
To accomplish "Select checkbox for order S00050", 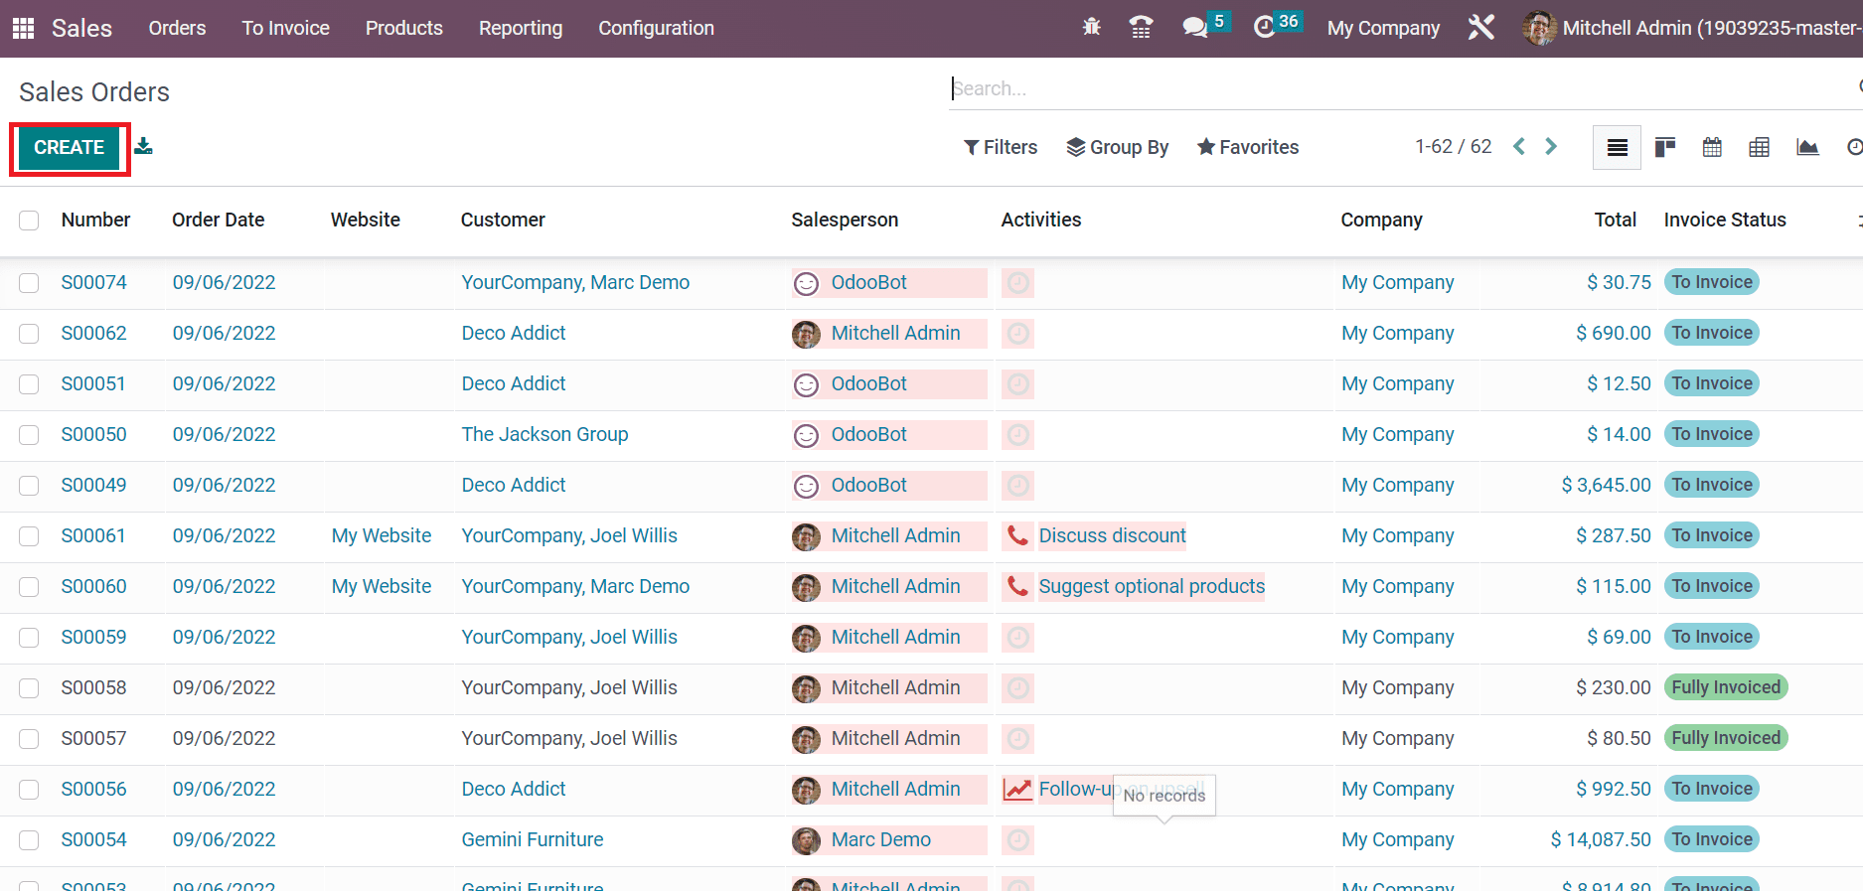I will tap(29, 435).
